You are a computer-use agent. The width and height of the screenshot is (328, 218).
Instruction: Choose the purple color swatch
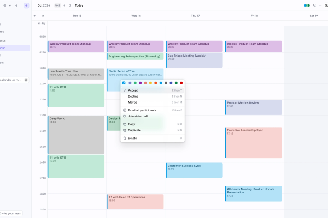point(140,83)
